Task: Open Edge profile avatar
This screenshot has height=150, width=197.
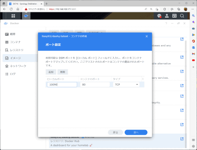Action: [x=186, y=9]
